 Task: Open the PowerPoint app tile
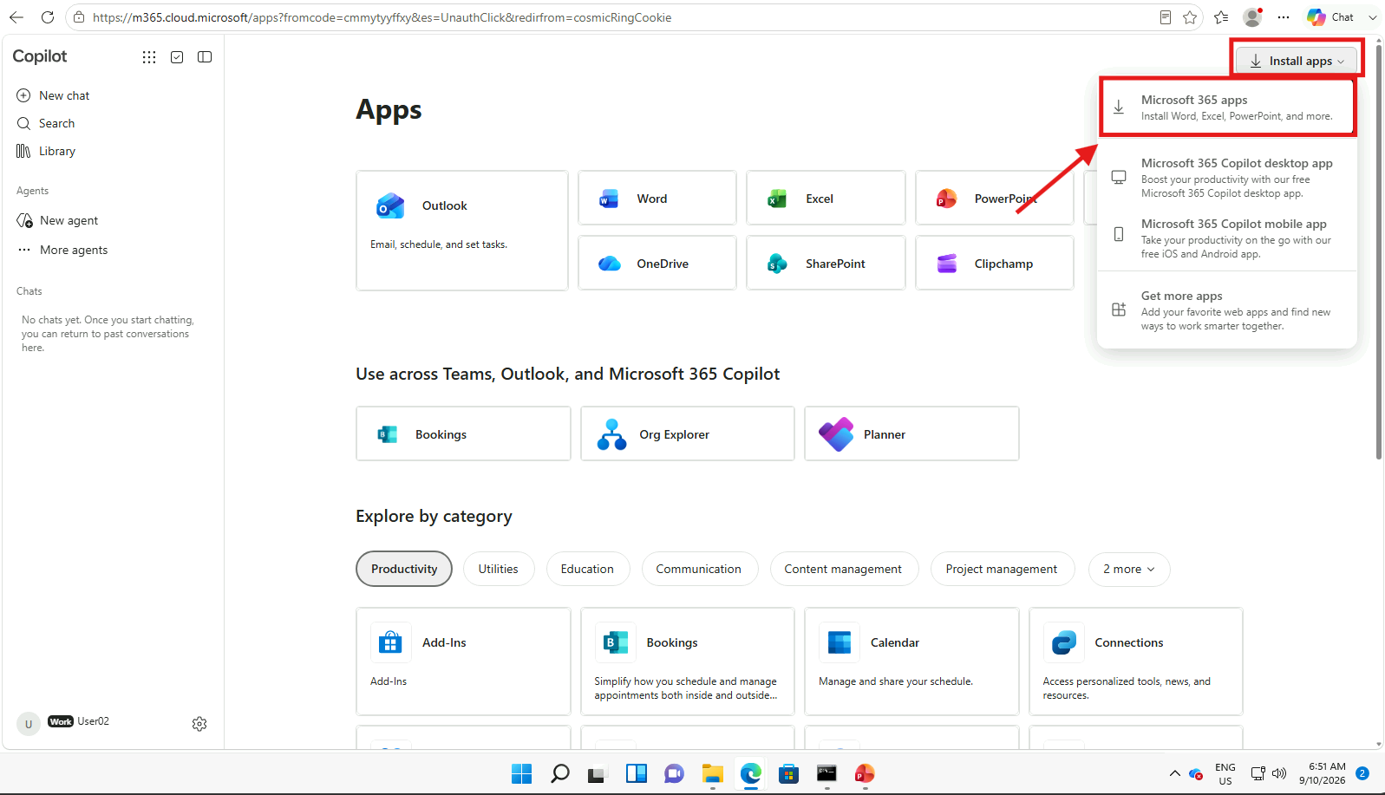click(995, 199)
